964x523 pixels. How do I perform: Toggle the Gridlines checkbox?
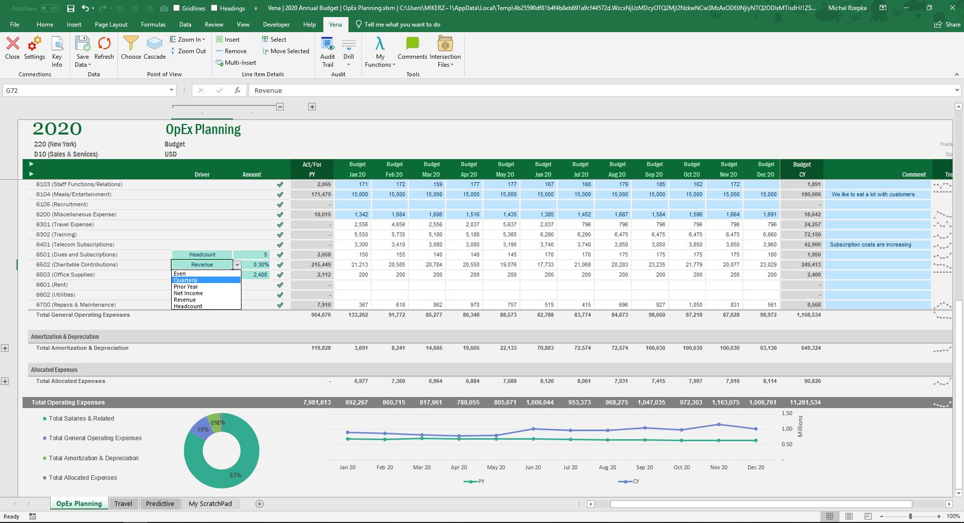pyautogui.click(x=177, y=8)
